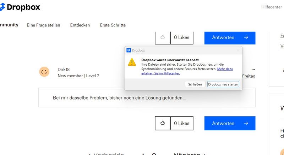The height and width of the screenshot is (155, 284).
Task: Click Dirk18's smiley avatar
Action: (44, 72)
